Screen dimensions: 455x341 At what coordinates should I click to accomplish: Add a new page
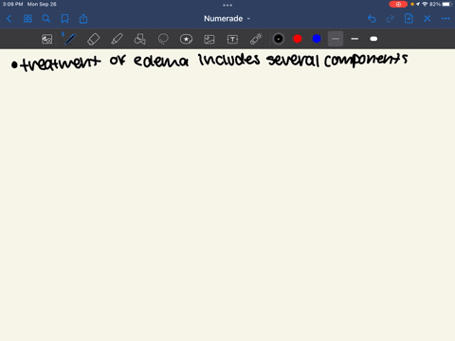409,19
